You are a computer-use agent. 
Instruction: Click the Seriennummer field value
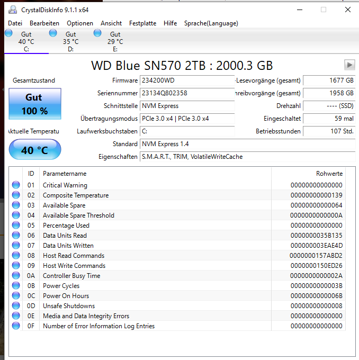(x=187, y=93)
